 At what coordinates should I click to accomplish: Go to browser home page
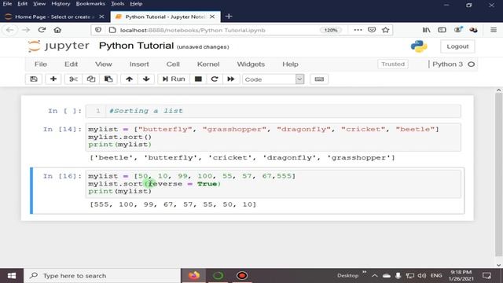(57, 30)
